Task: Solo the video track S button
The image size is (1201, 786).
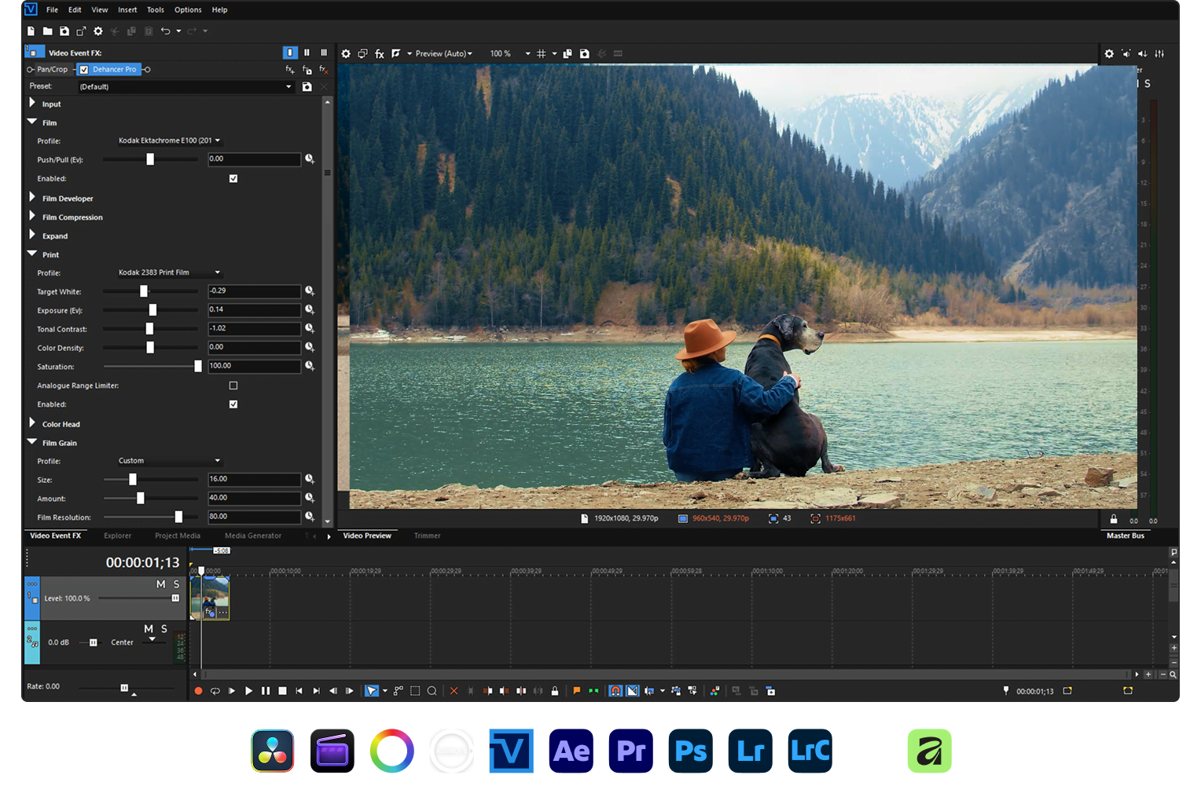Action: pyautogui.click(x=176, y=584)
